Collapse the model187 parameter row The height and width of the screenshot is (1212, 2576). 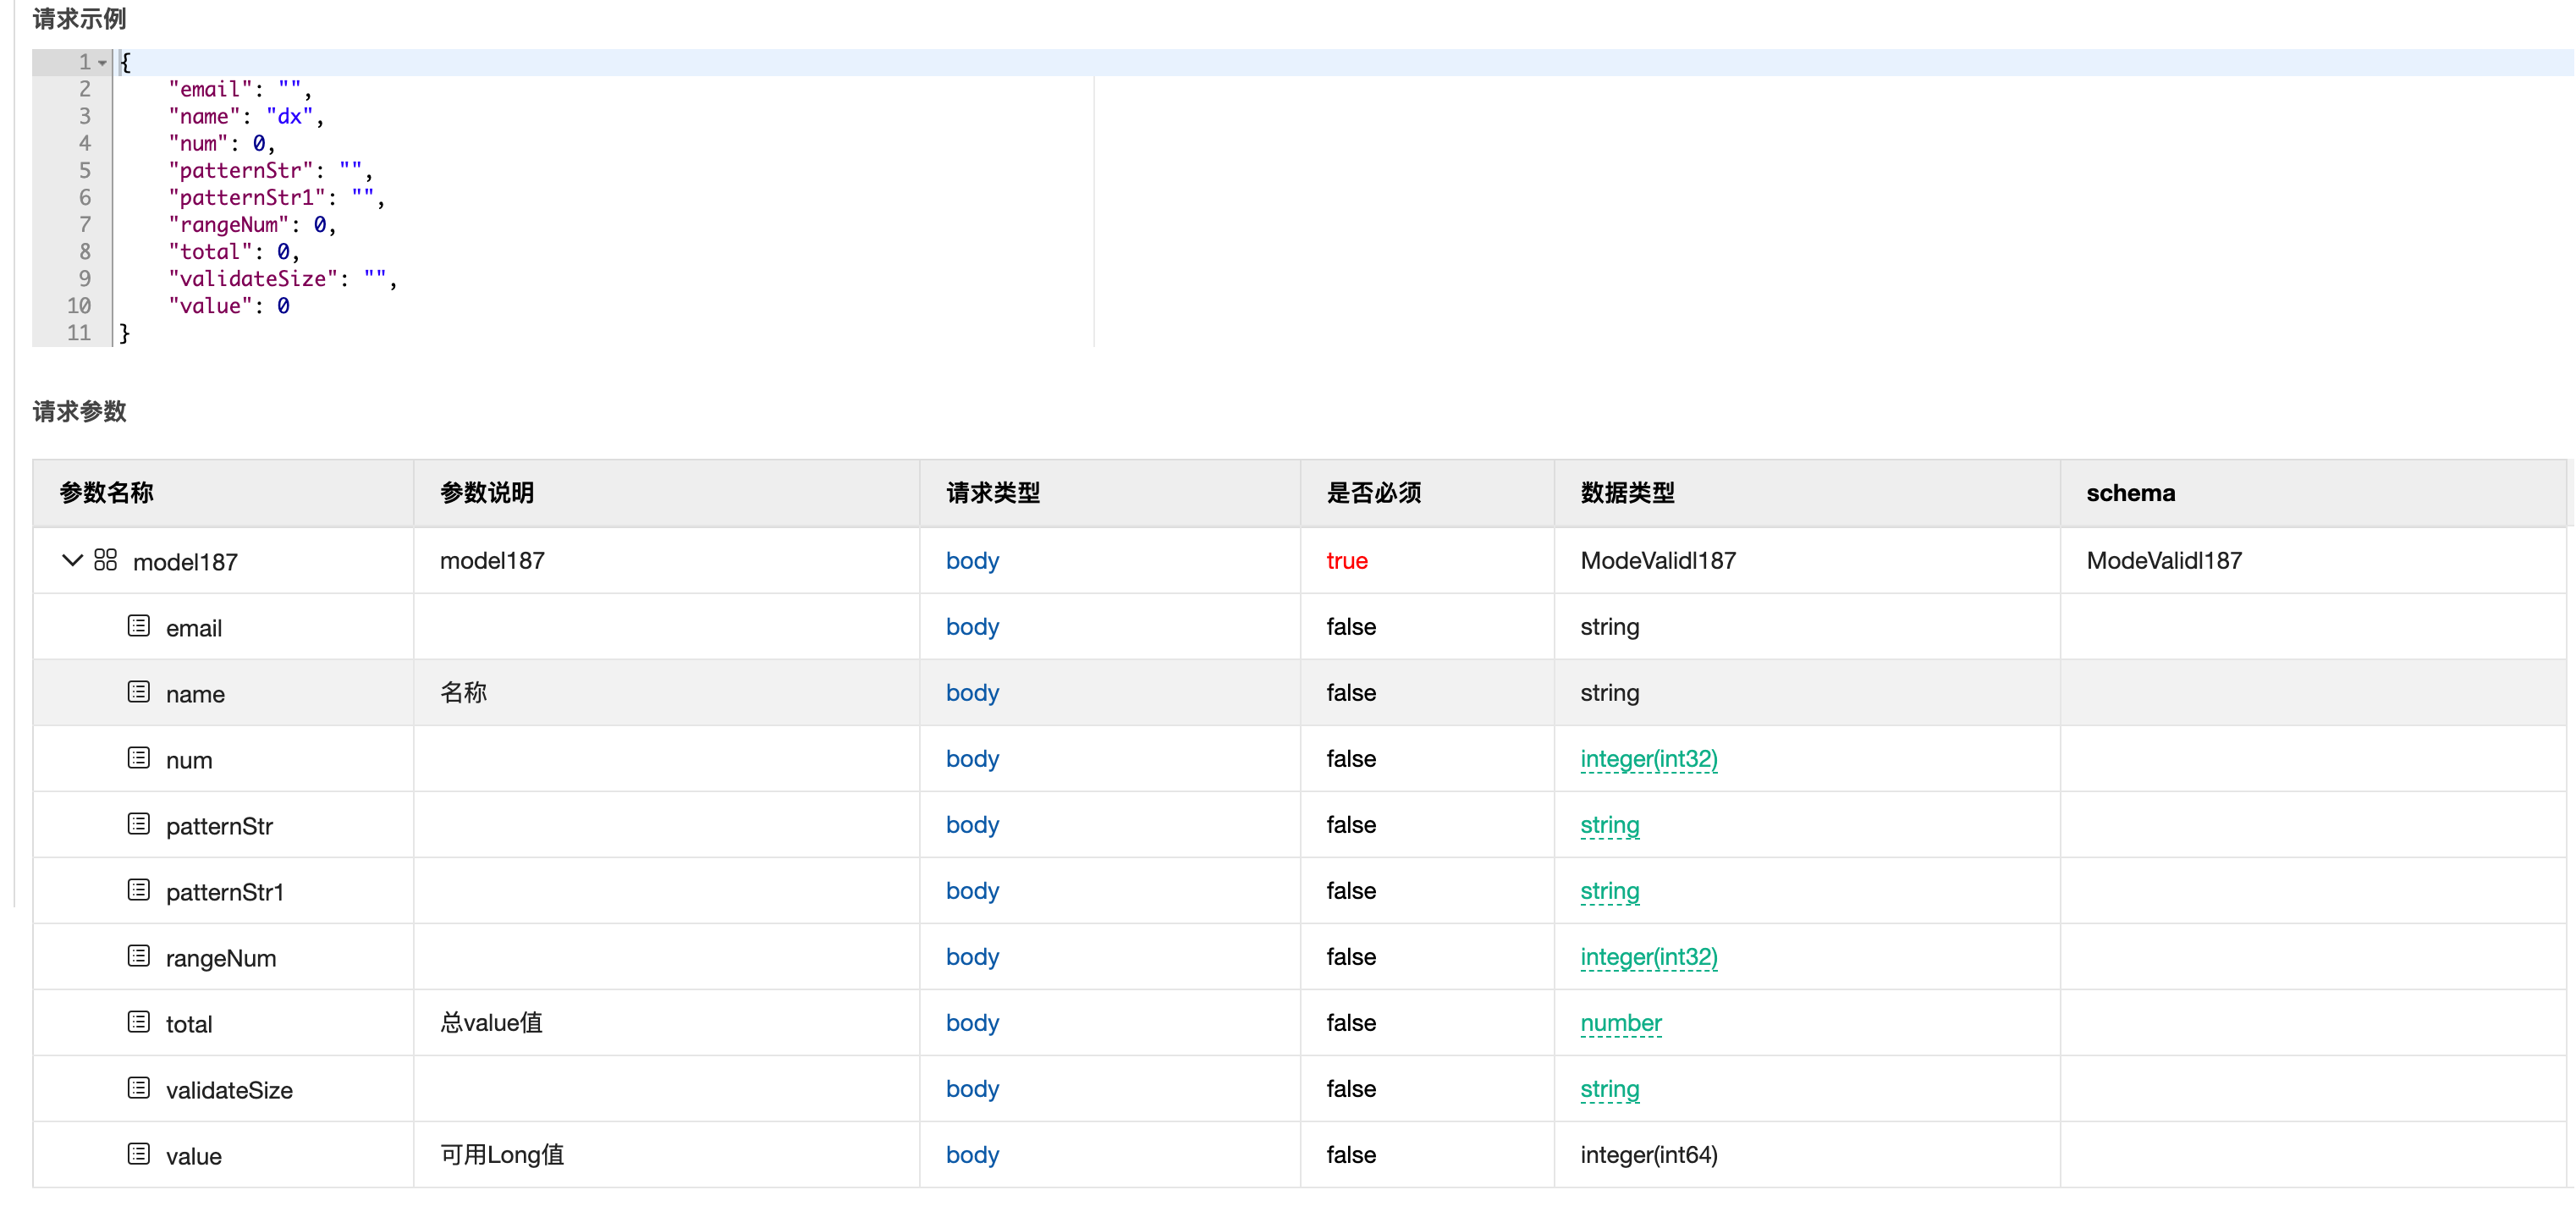71,560
